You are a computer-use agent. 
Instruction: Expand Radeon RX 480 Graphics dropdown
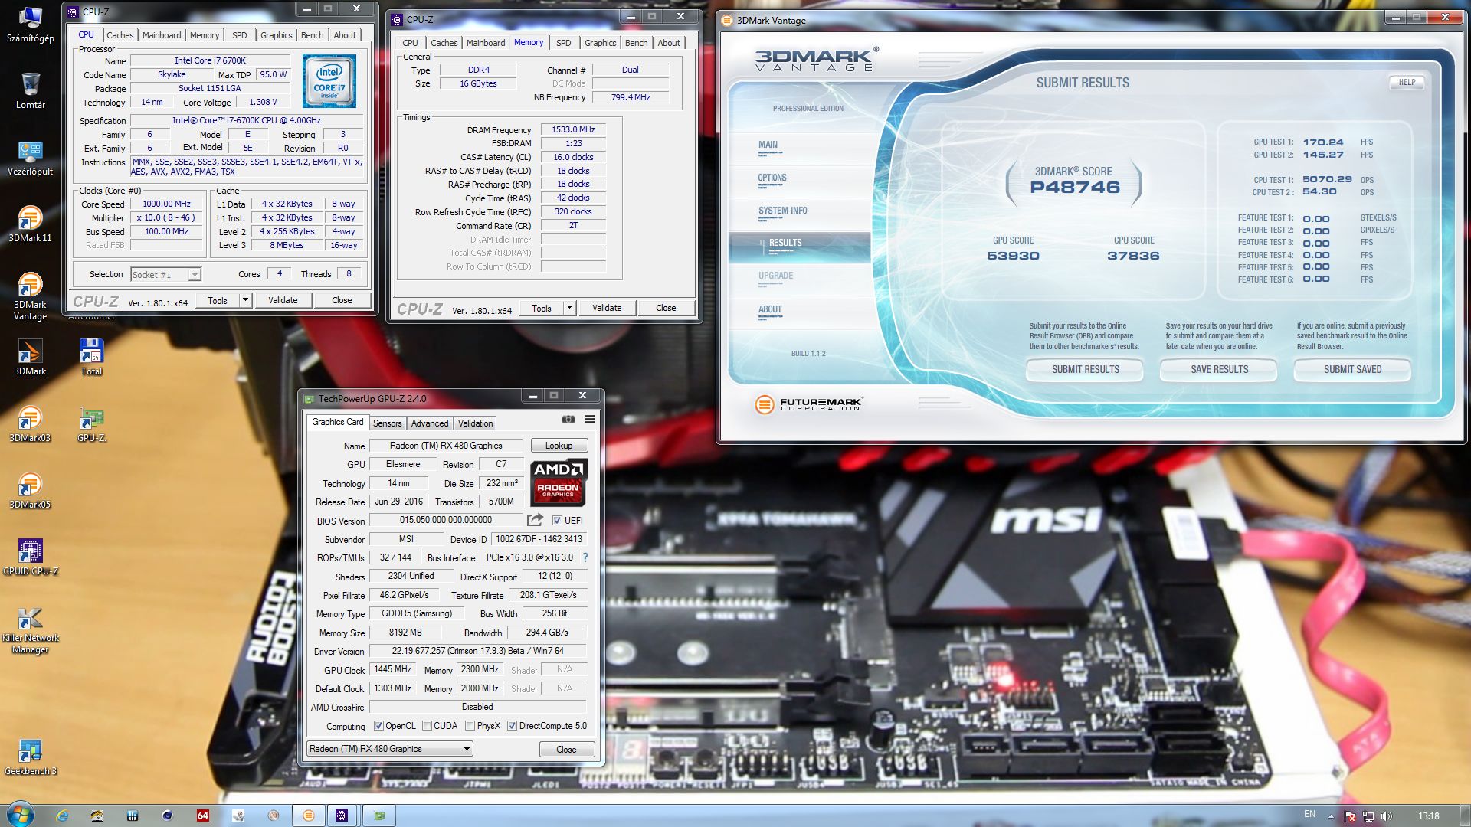pyautogui.click(x=466, y=749)
